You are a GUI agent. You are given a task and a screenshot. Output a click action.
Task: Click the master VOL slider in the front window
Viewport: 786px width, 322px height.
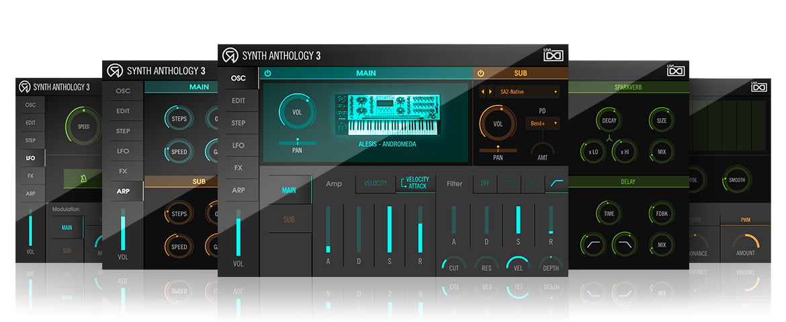[238, 233]
